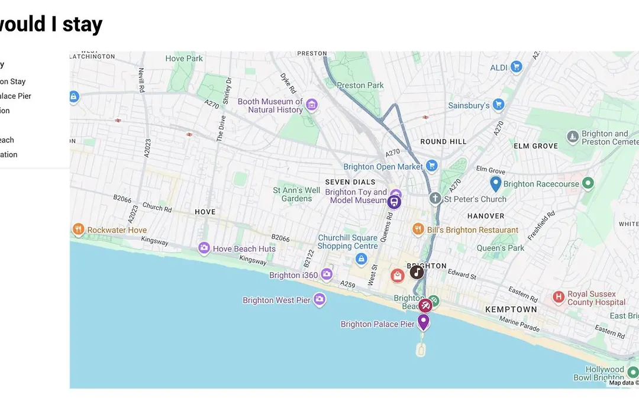
Task: Select the purple Brighton Palace Pier pin
Action: click(x=424, y=322)
